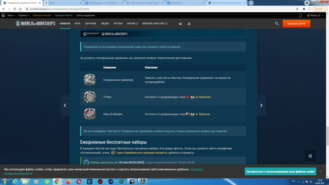
Task: Go to the next article arrow
Action: tap(261, 105)
